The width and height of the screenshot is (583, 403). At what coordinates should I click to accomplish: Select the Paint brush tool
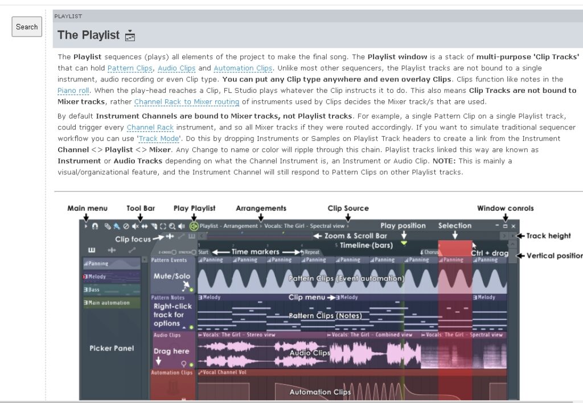pos(116,226)
